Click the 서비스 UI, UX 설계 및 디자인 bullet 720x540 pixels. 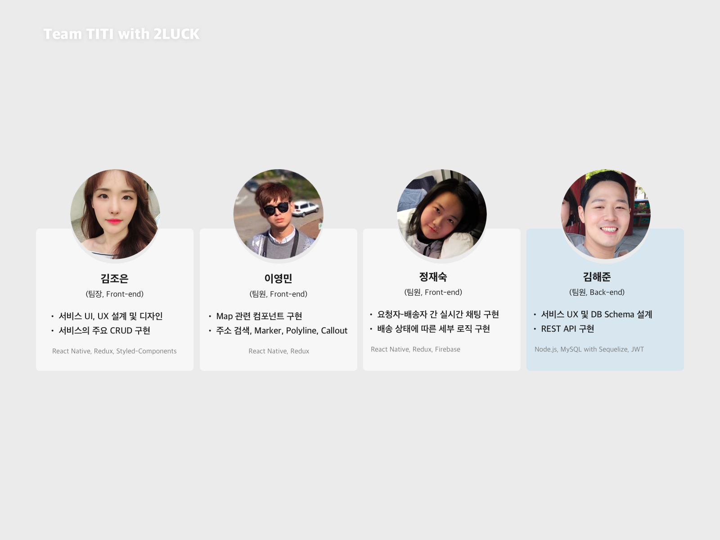[111, 316]
